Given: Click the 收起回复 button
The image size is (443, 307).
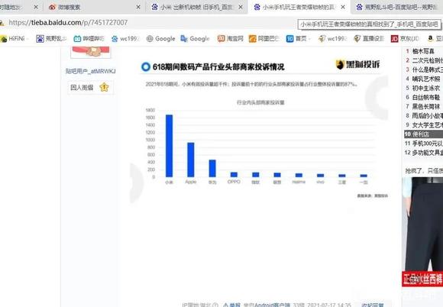Looking at the screenshot, I should click(x=373, y=305).
